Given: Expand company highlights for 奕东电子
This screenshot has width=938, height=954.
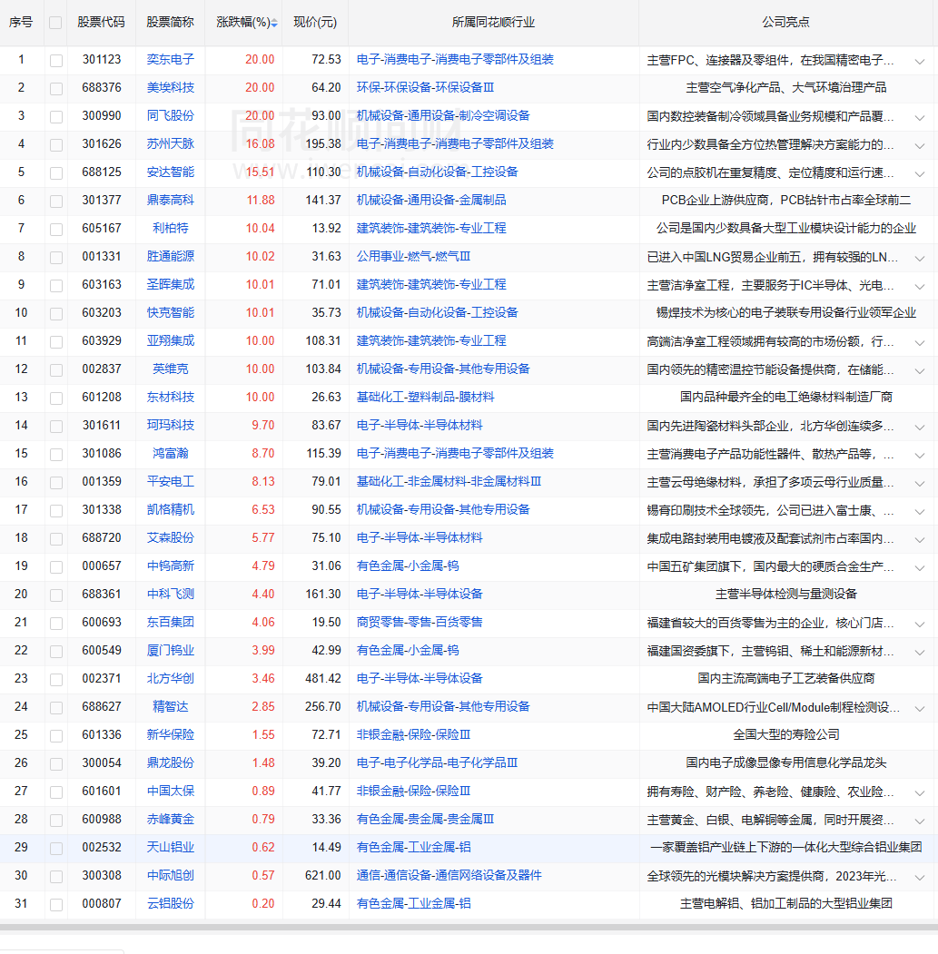Looking at the screenshot, I should pyautogui.click(x=920, y=61).
